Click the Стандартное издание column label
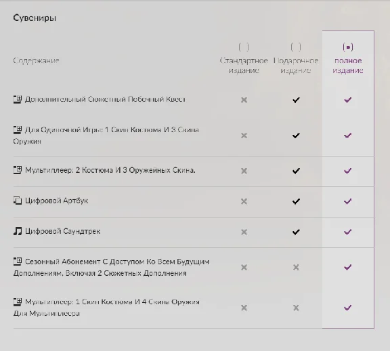 click(x=244, y=66)
